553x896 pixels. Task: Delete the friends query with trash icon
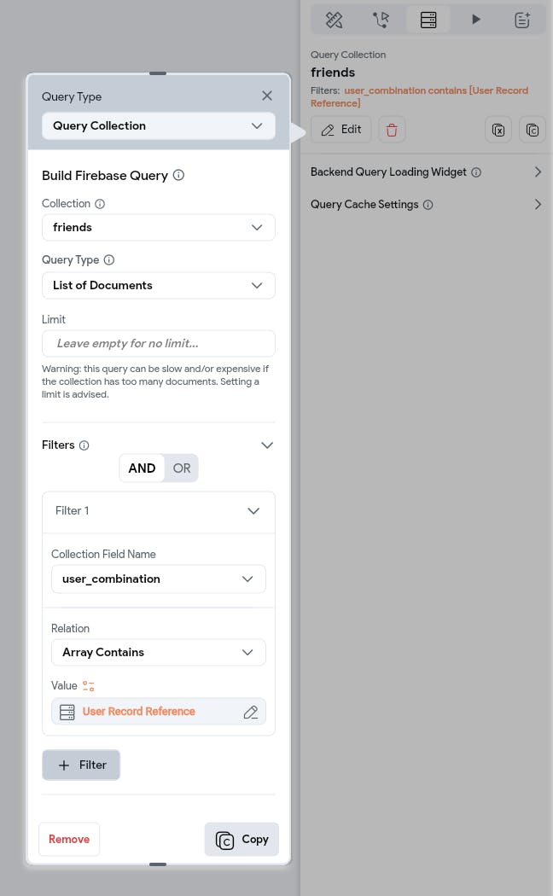(392, 130)
